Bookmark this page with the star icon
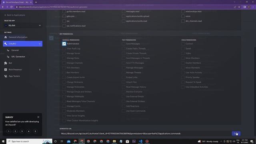Viewport: 256px width, 144px height. 239,7
